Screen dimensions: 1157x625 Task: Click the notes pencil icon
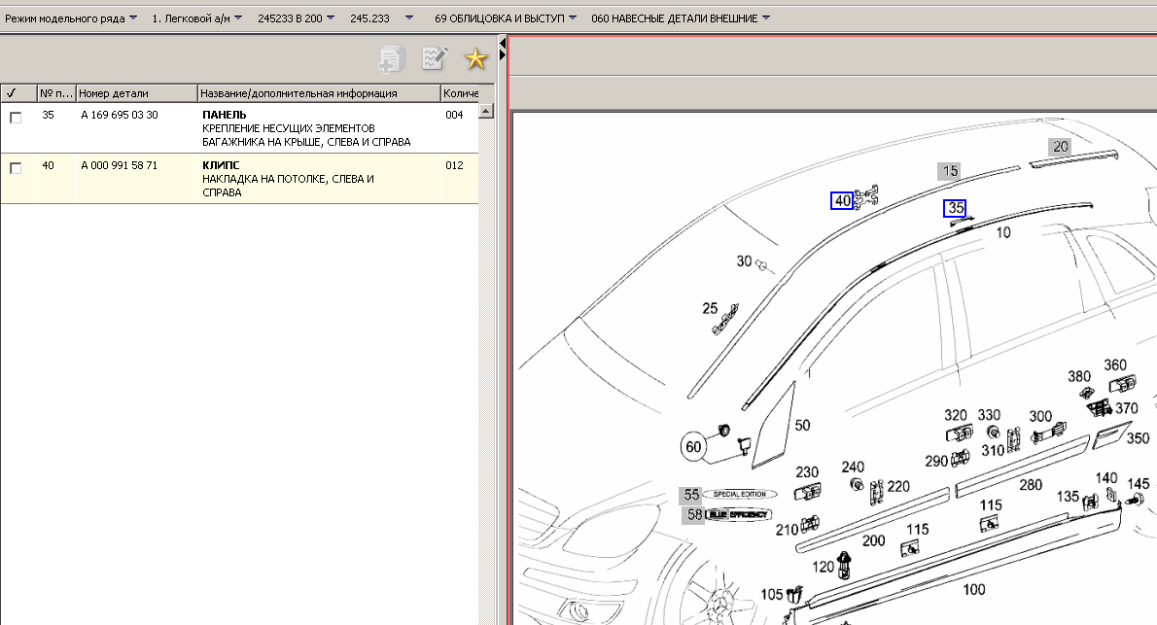pos(434,59)
